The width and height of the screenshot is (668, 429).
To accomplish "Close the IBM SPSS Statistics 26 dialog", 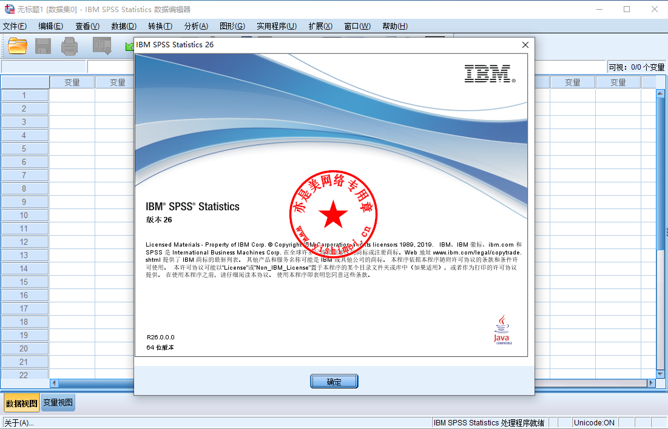I will point(525,45).
